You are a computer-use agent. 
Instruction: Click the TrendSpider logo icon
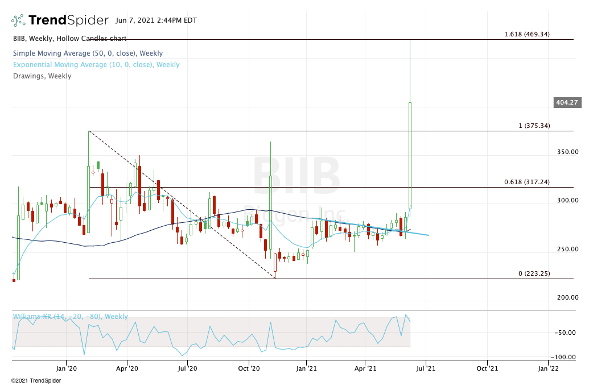pyautogui.click(x=18, y=20)
